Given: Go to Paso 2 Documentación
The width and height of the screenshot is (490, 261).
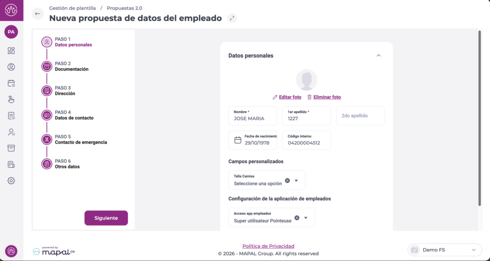Looking at the screenshot, I should [71, 66].
